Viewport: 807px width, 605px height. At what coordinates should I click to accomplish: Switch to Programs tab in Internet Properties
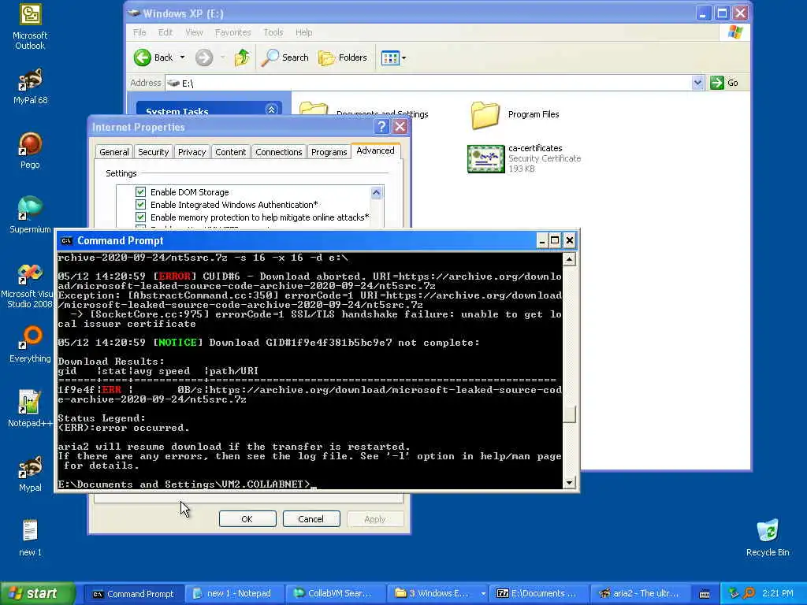329,152
